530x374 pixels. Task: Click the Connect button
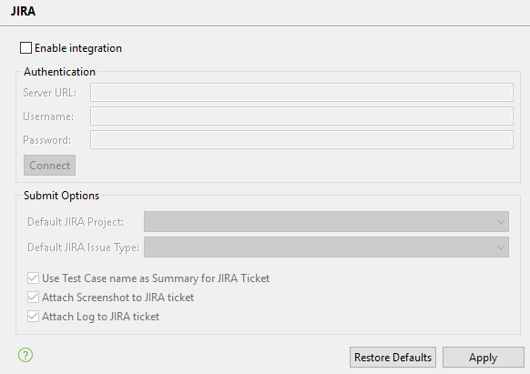[x=50, y=166]
